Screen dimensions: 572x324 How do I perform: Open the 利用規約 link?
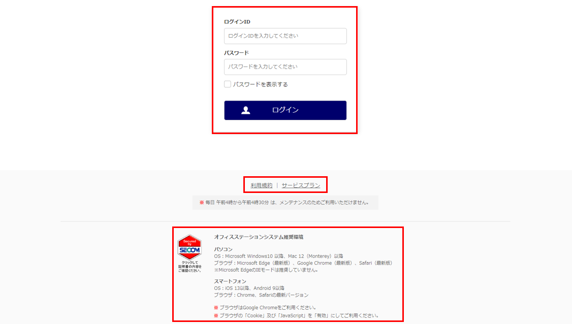261,185
